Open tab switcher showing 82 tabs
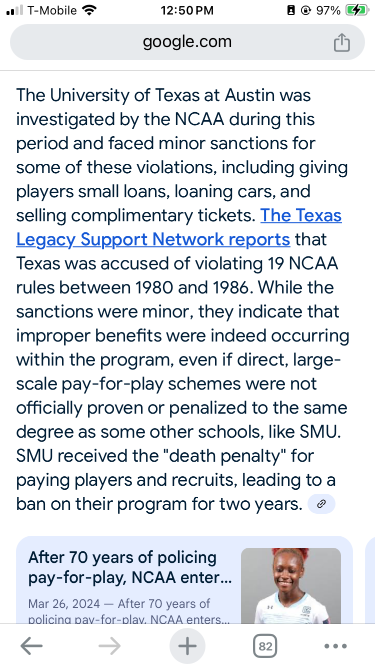375x668 pixels. click(x=265, y=646)
